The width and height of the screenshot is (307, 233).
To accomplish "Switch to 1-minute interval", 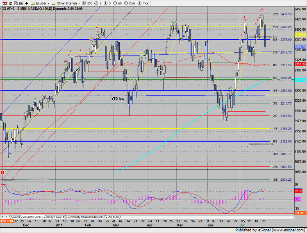I will coord(98,3).
